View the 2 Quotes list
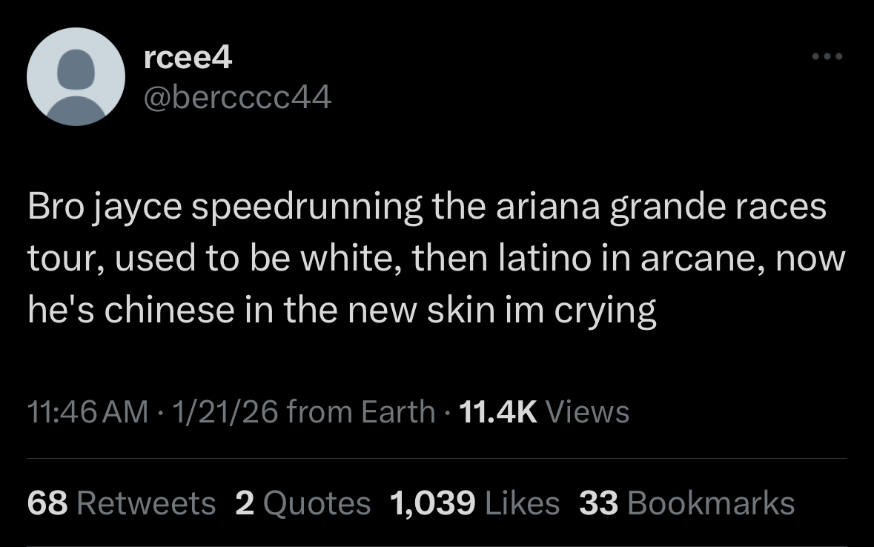 click(x=302, y=503)
